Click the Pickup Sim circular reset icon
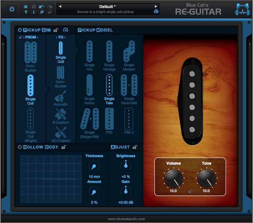The image size is (253, 223). (x=66, y=30)
